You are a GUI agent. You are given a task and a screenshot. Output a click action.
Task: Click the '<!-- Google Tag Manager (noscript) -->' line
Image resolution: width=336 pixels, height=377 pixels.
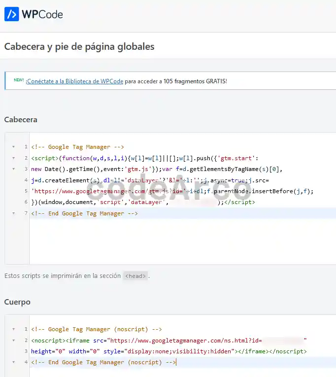[97, 329]
